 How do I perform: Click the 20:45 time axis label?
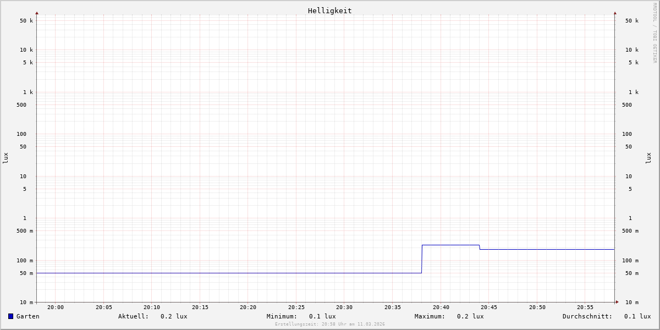[489, 307]
